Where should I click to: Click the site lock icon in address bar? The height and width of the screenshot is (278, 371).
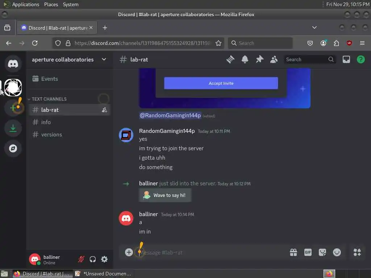tap(68, 43)
